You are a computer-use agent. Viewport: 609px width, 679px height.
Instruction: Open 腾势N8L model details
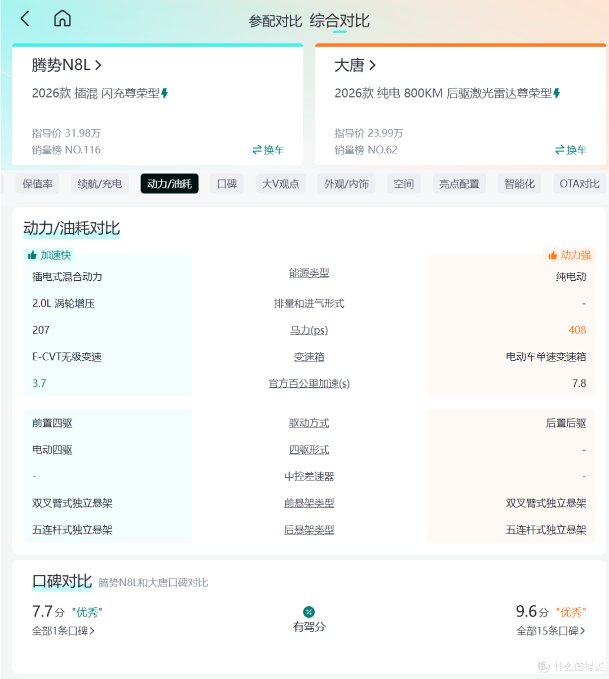[67, 65]
